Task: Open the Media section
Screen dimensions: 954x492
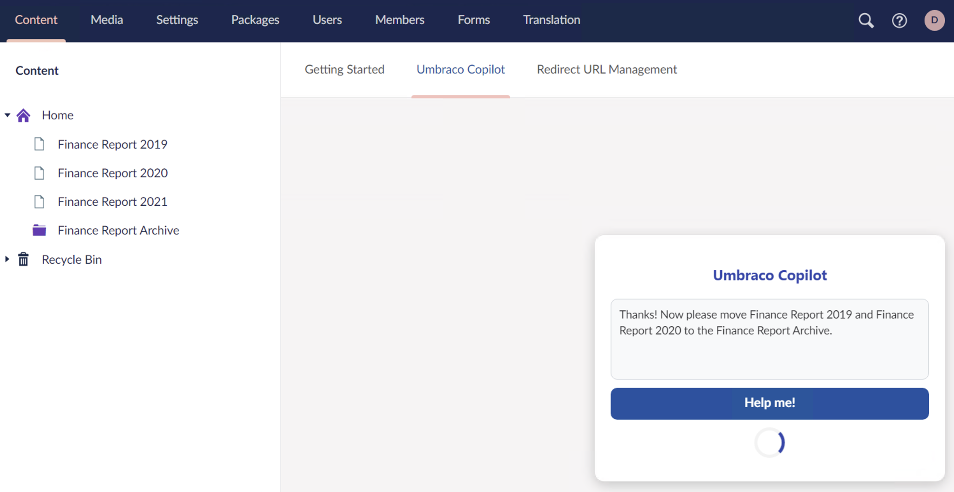Action: [x=107, y=20]
